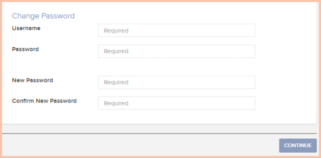
Task: Select the New Password input field
Action: tap(177, 82)
